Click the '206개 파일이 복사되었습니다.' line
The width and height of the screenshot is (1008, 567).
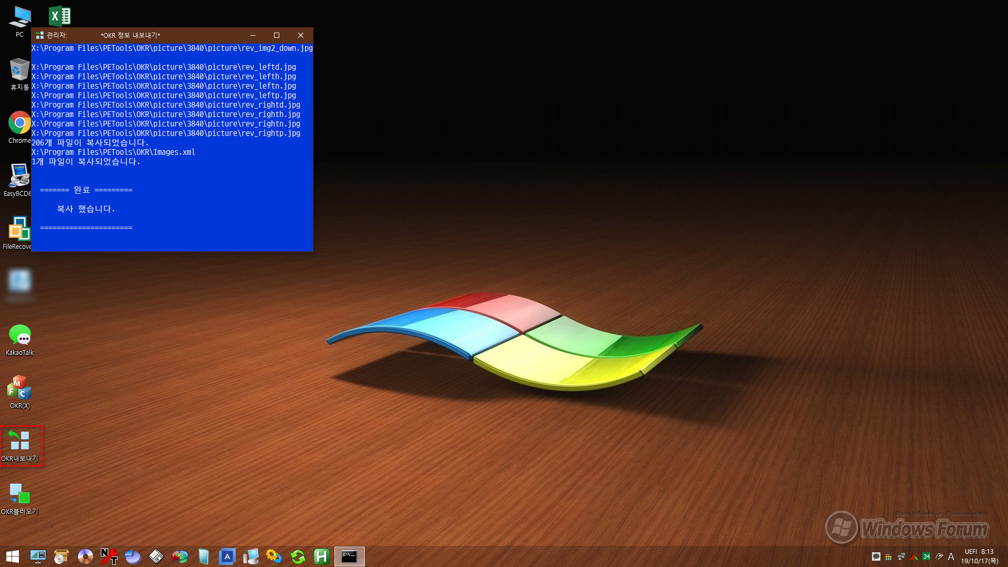coord(90,143)
